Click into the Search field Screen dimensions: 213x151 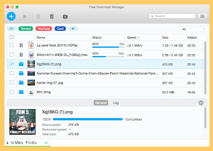172,16
